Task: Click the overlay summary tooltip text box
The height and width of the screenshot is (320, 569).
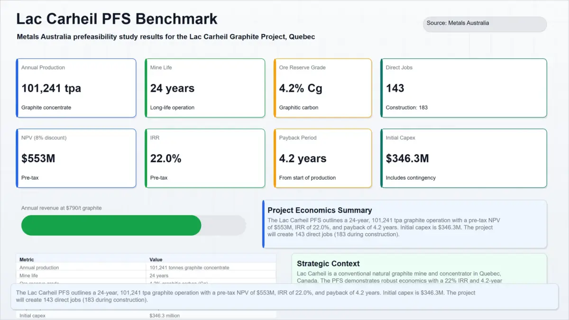Action: coord(284,297)
